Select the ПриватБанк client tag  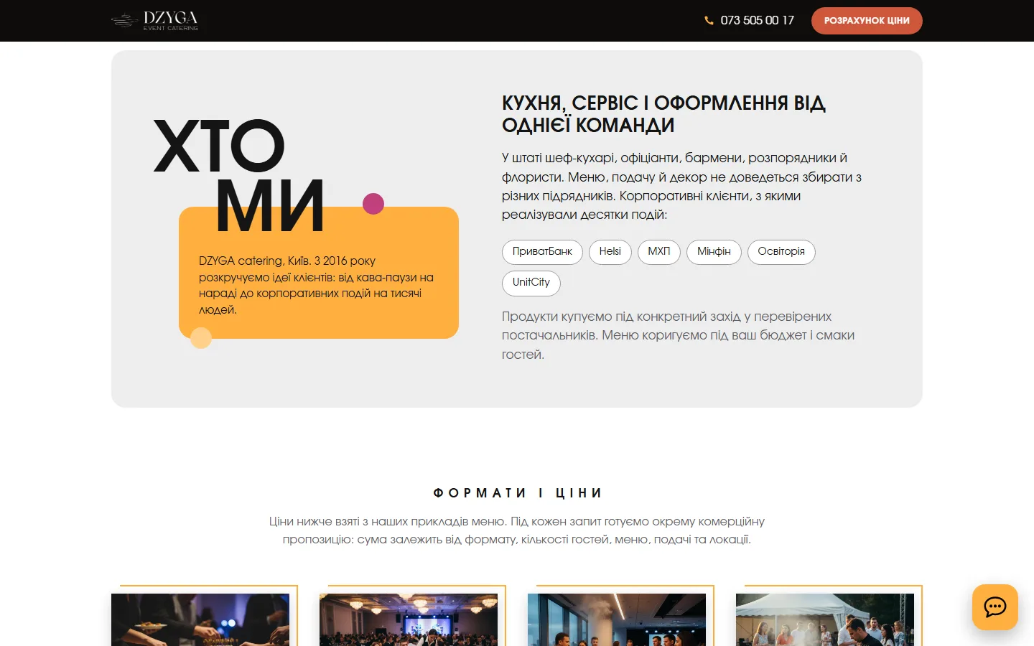[542, 252]
